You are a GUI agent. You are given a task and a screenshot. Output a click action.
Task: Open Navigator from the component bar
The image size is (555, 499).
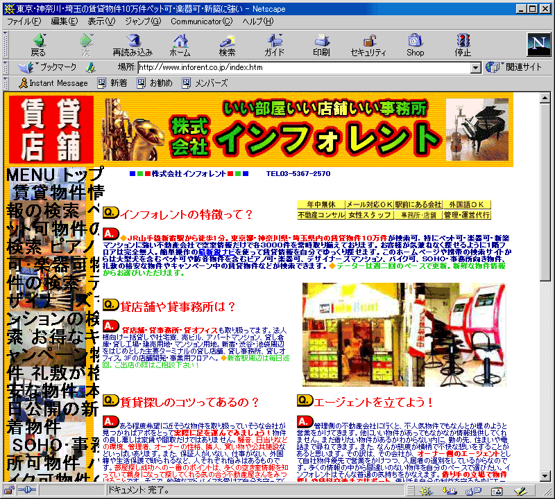pos(425,491)
